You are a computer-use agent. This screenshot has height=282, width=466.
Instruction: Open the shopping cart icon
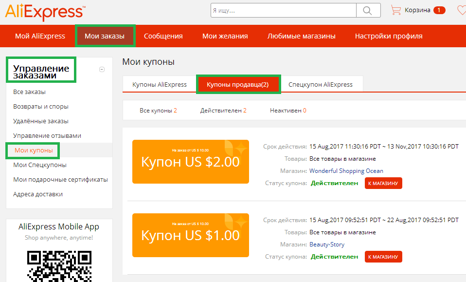coord(396,10)
